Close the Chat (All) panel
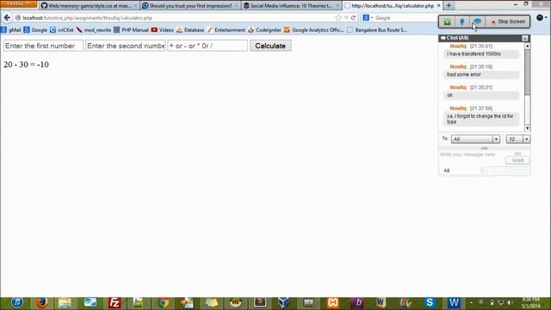The width and height of the screenshot is (551, 310). pos(524,38)
